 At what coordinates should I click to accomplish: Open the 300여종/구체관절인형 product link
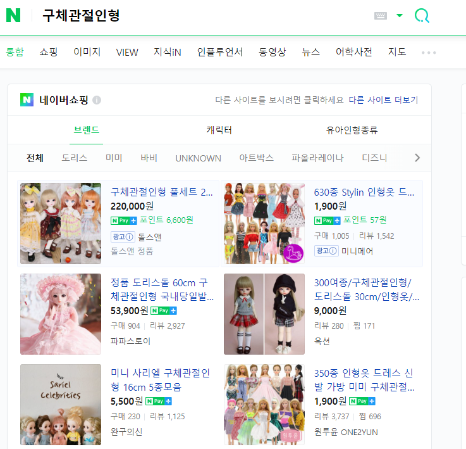(x=367, y=289)
